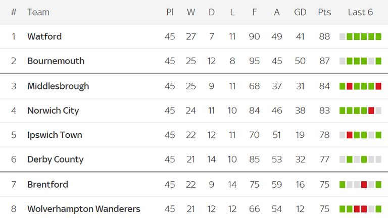Click Derby County in the table
The height and width of the screenshot is (218, 388).
point(56,159)
